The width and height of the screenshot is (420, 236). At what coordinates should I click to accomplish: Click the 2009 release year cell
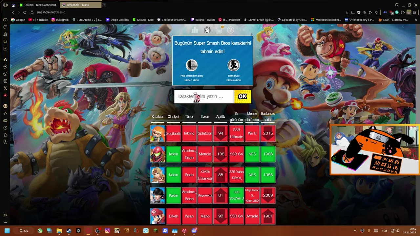pos(268,195)
